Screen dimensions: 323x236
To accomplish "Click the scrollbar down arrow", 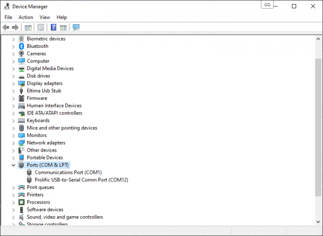I will click(318, 222).
